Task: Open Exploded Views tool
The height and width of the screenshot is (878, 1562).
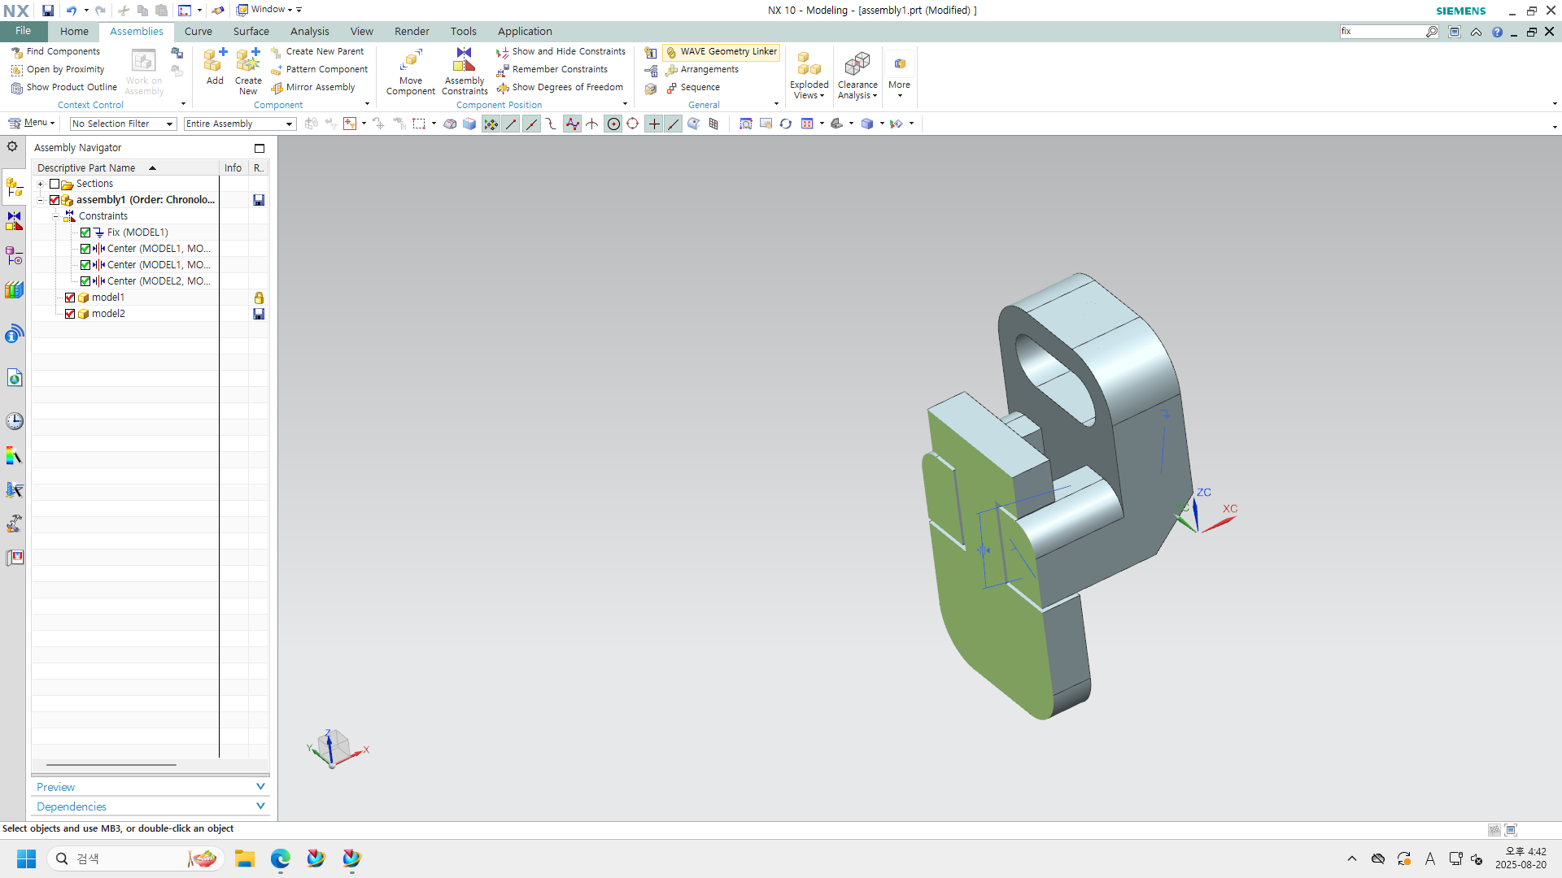Action: (x=809, y=65)
